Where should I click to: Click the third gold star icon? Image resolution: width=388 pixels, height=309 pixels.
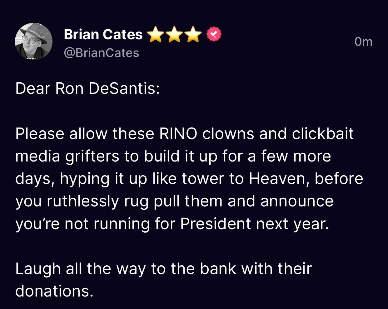(x=193, y=34)
